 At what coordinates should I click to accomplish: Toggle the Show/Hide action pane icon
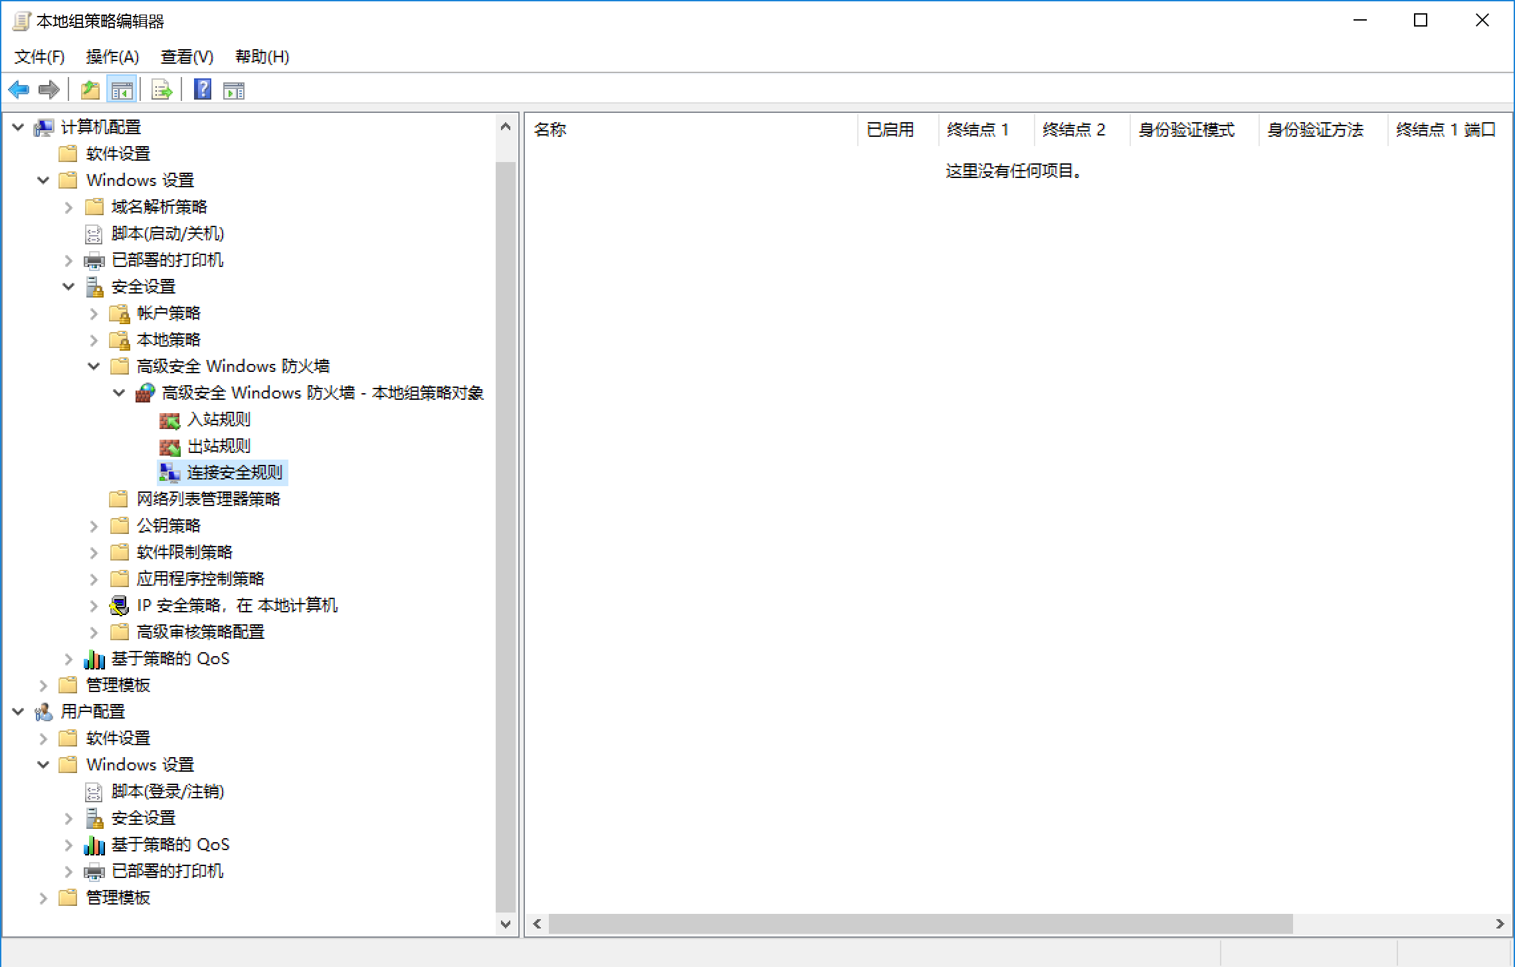coord(234,90)
